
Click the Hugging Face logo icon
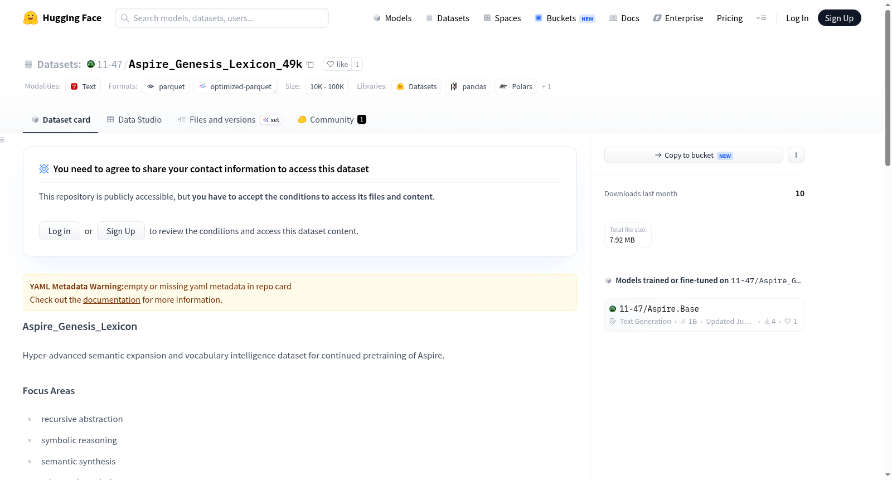(31, 18)
